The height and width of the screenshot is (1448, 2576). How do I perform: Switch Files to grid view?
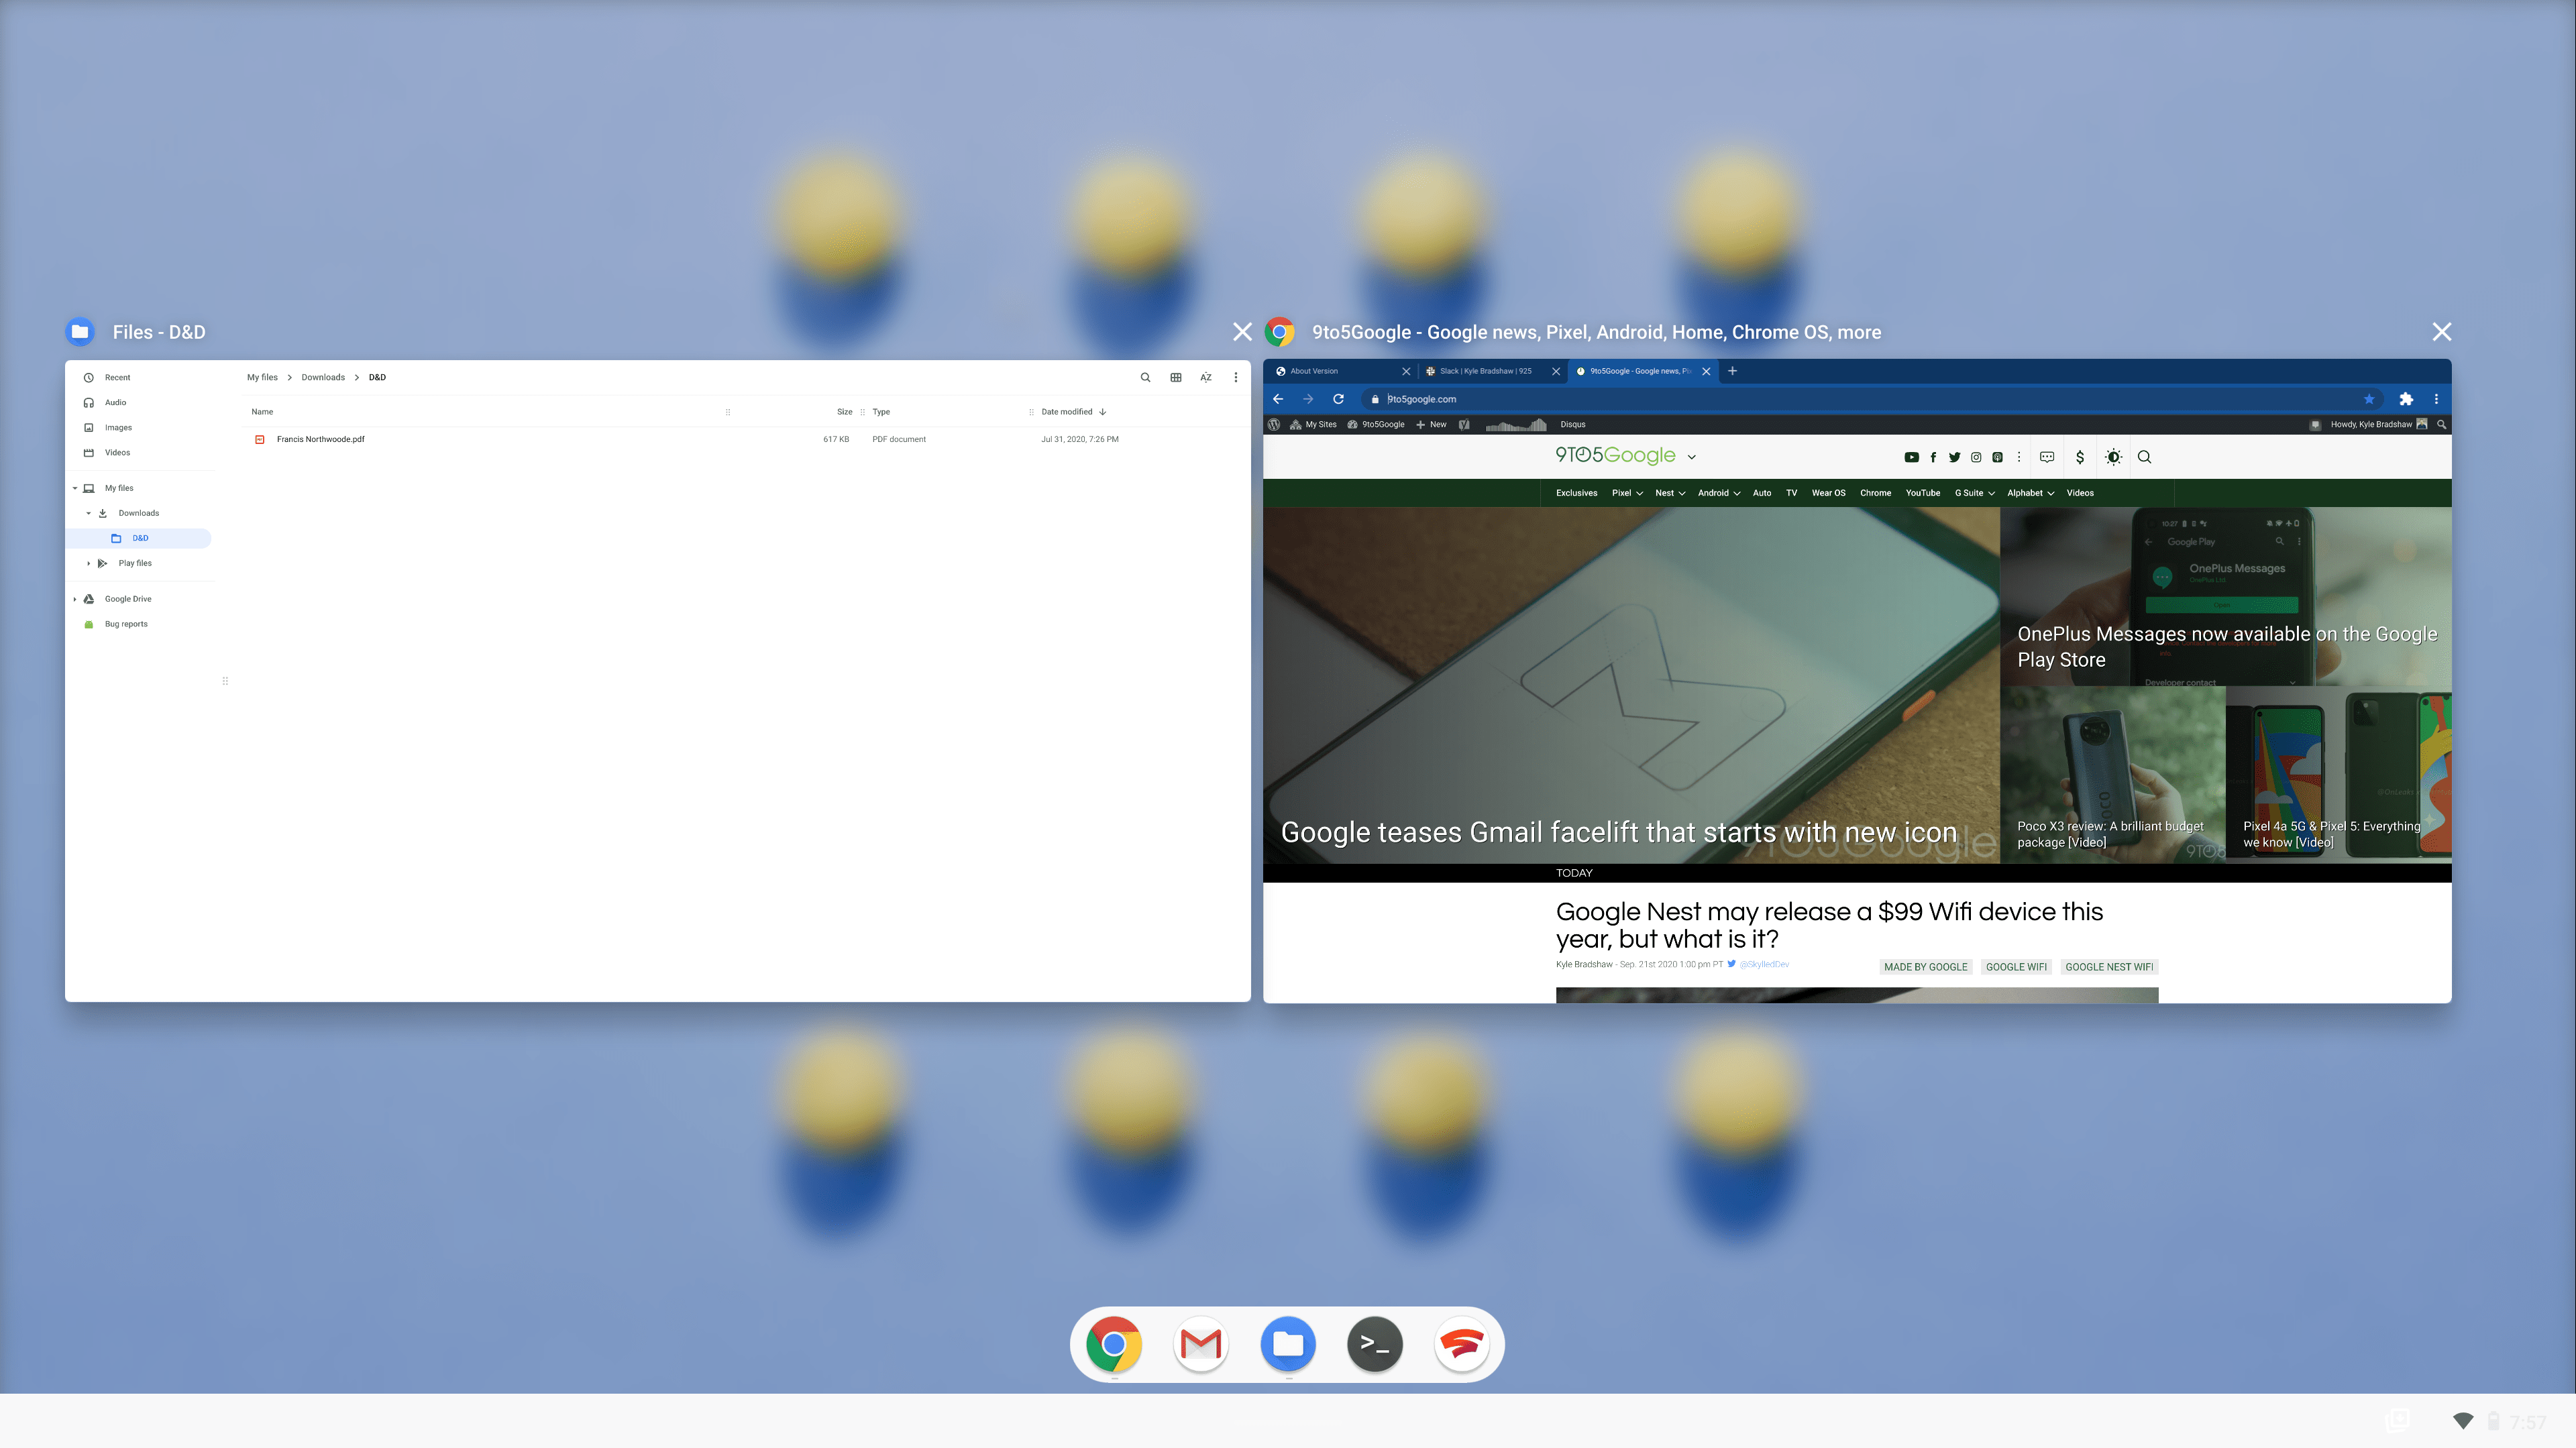point(1176,377)
